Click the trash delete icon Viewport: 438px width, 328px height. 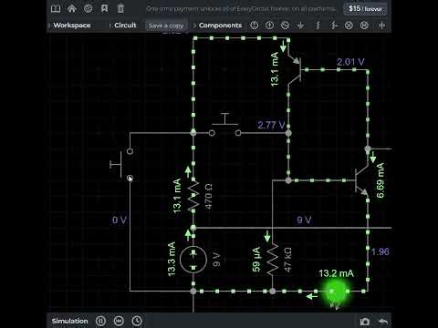click(x=120, y=8)
